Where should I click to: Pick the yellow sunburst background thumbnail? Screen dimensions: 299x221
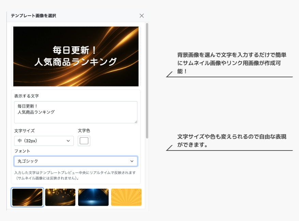[x=126, y=197]
